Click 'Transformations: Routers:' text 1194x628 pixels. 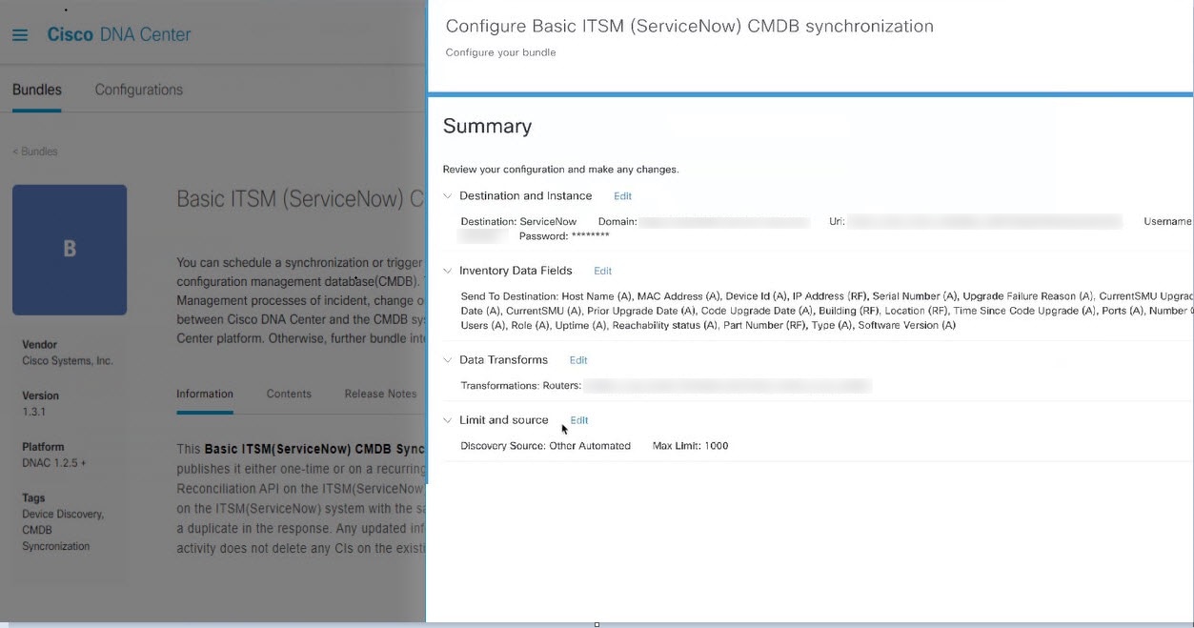tap(520, 386)
